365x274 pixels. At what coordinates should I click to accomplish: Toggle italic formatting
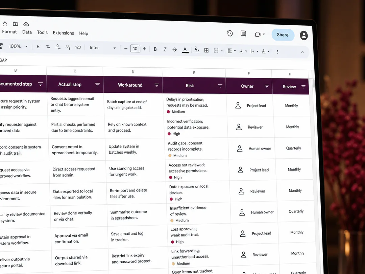point(165,49)
